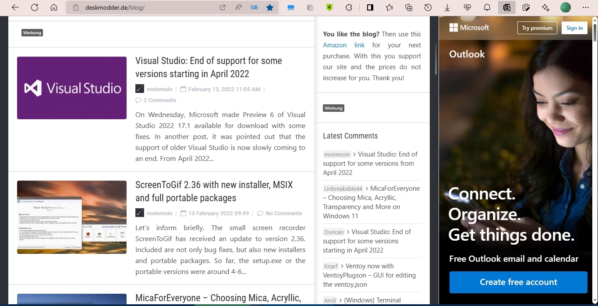Image resolution: width=598 pixels, height=306 pixels.
Task: Click the 'February 13, 2022 11:05 AM' date
Action: point(224,89)
